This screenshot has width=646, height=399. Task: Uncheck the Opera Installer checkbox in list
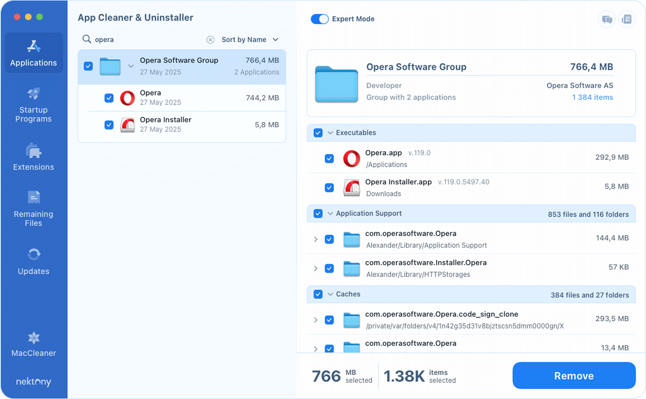(109, 125)
